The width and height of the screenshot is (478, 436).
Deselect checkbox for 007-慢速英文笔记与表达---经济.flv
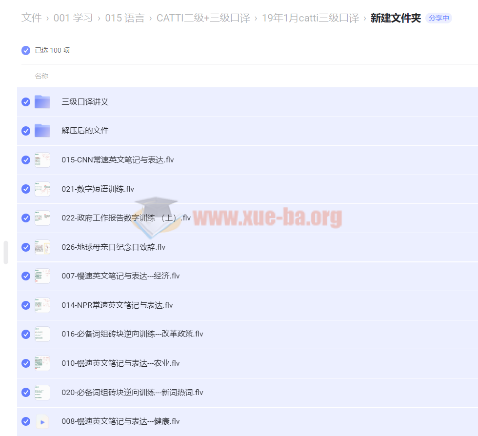tap(26, 276)
